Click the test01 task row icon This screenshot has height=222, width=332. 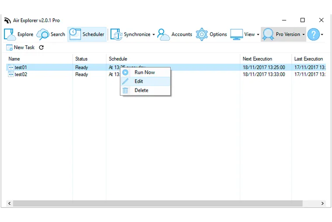click(x=11, y=67)
